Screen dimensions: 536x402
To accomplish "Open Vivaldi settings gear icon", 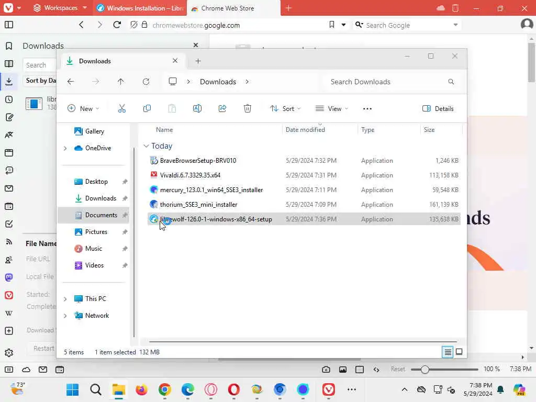I will [x=9, y=353].
